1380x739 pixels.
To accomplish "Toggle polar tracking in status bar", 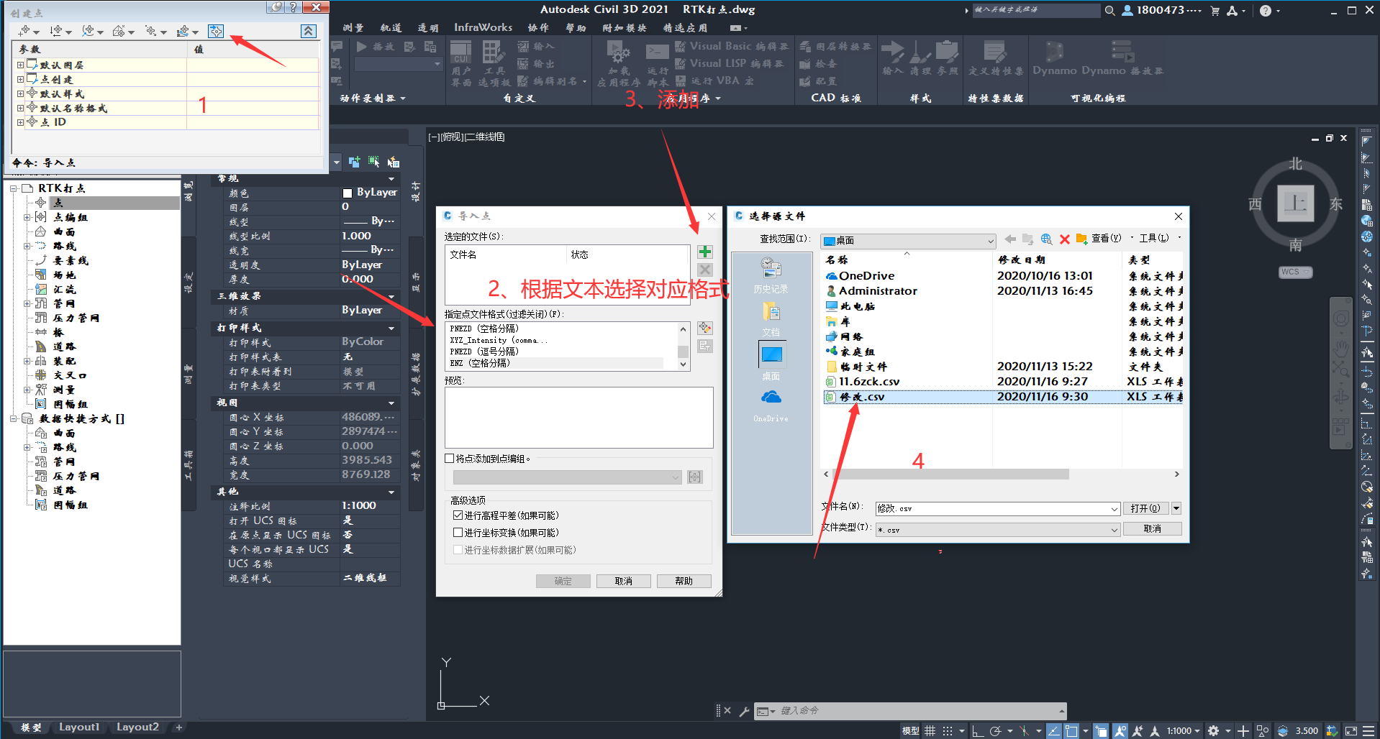I will 995,731.
